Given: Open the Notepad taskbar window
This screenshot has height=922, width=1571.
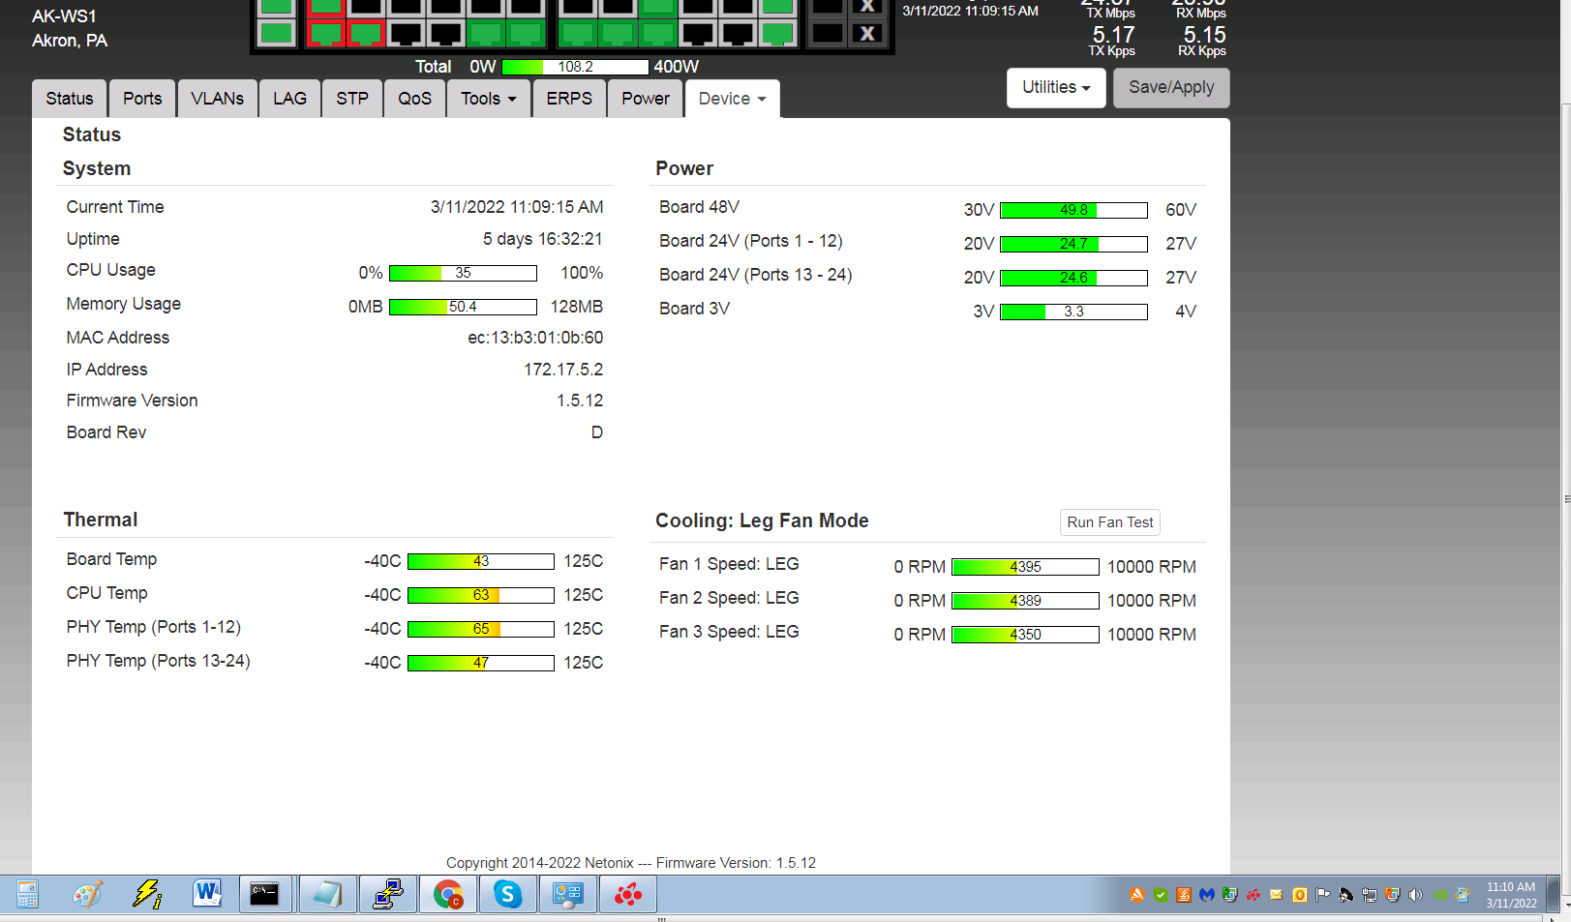Looking at the screenshot, I should tap(326, 894).
